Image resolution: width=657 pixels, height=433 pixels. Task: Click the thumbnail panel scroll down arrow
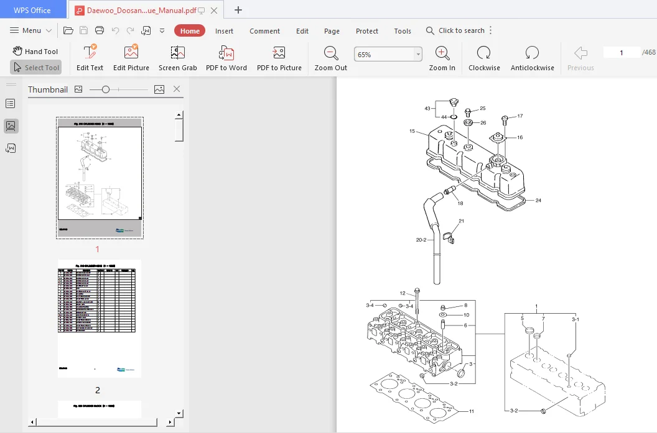coord(179,413)
